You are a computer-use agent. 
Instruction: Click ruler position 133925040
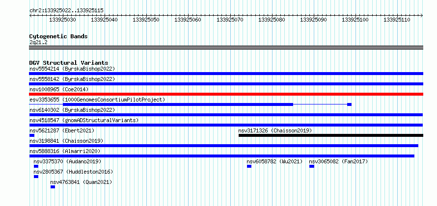(x=104, y=20)
